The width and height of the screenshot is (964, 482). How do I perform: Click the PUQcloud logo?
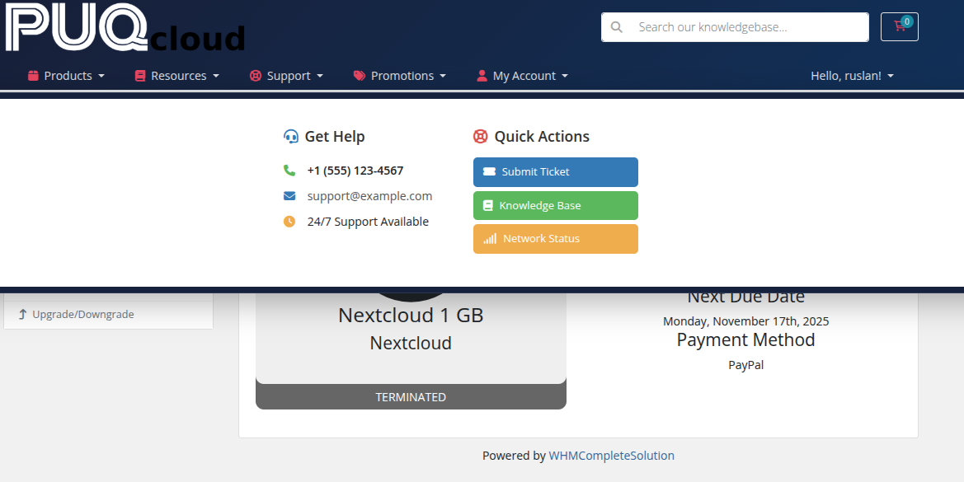[x=125, y=28]
